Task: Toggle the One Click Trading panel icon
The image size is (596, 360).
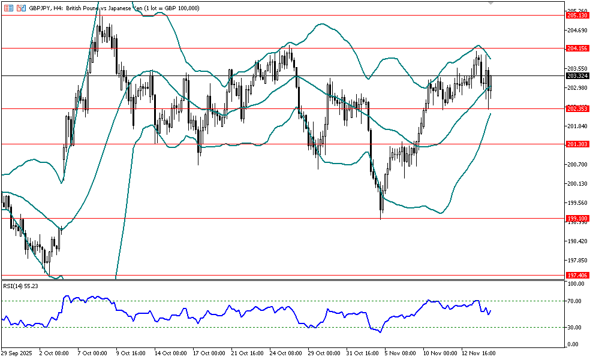Action: (8, 8)
